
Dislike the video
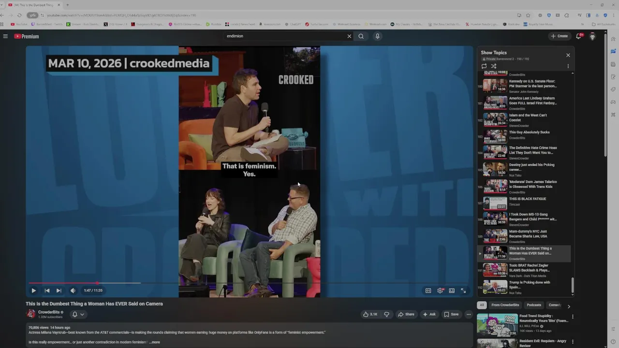point(386,314)
